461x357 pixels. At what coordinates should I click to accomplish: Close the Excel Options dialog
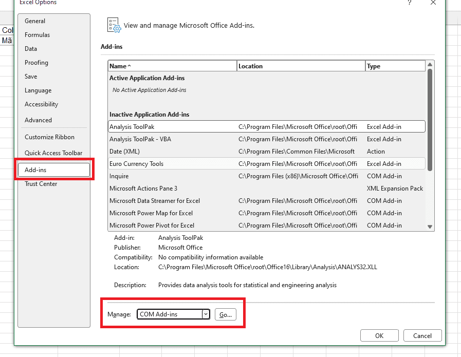point(433,3)
